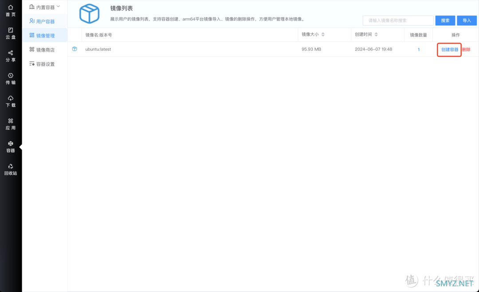
Task: Open 容器设置 in the sidebar
Action: [45, 64]
